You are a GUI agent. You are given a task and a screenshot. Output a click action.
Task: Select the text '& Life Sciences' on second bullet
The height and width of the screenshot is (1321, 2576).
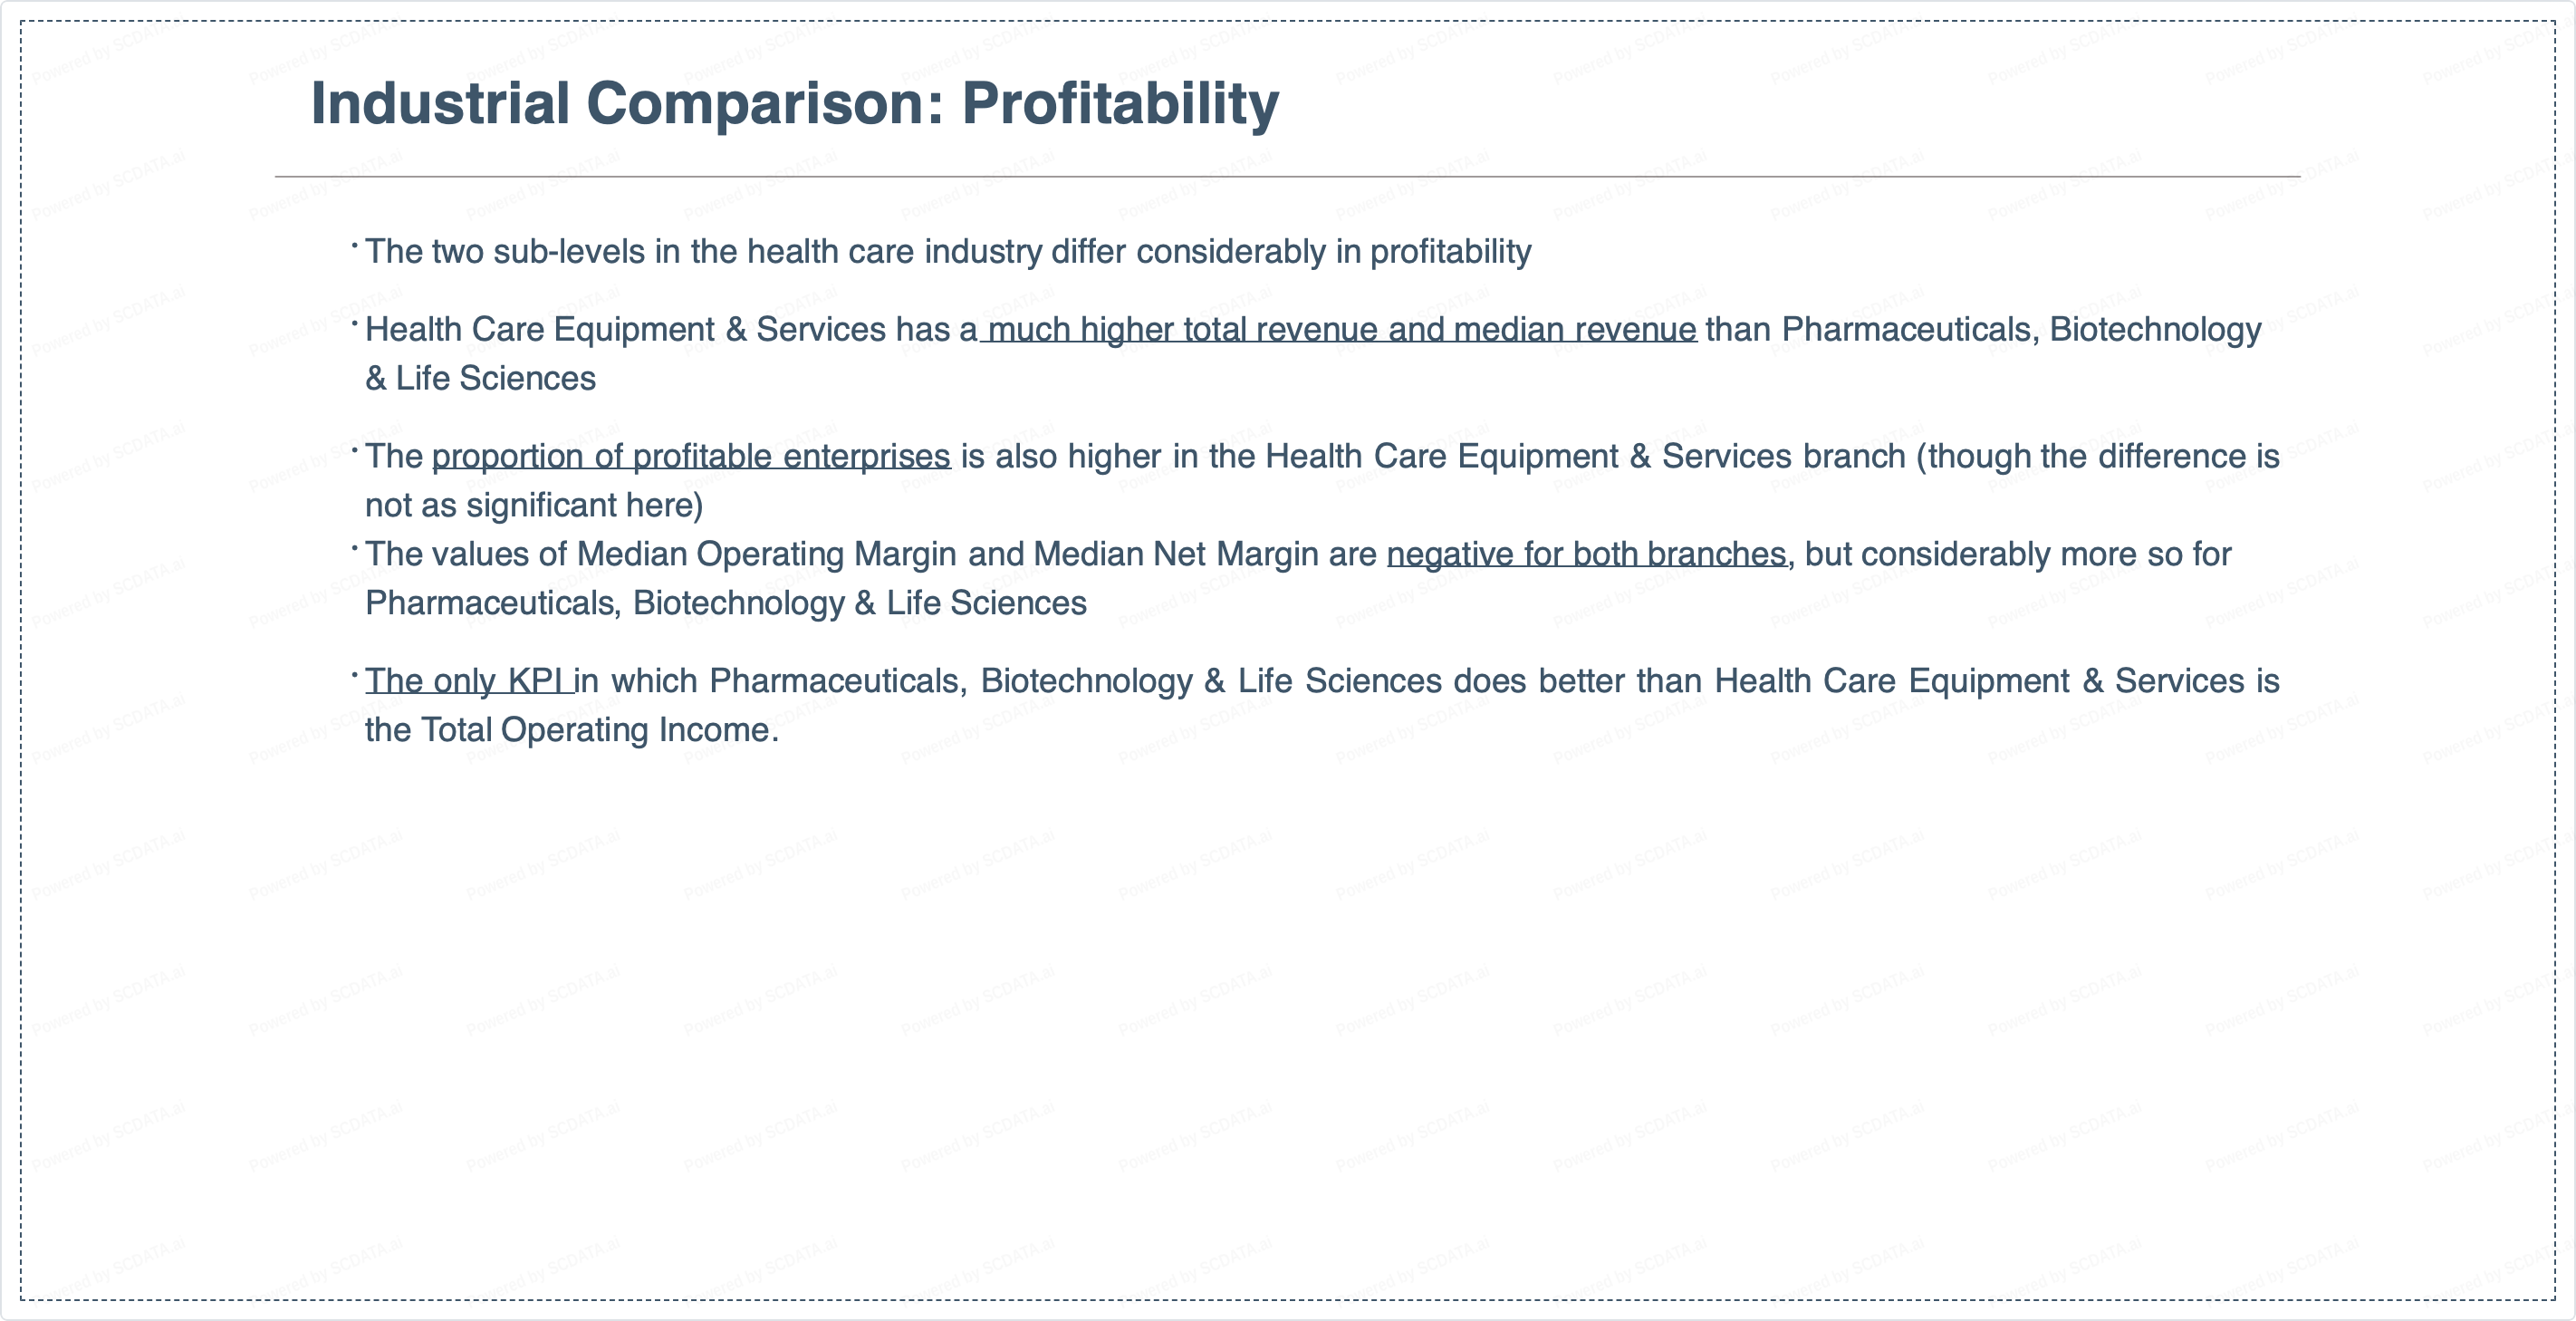click(x=480, y=379)
